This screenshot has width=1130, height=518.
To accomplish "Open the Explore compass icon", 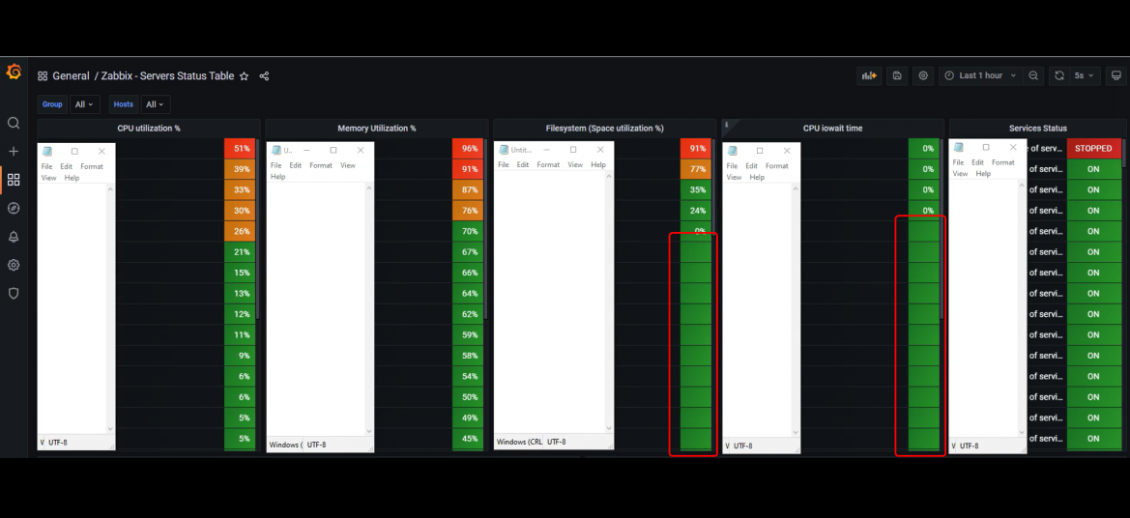I will [14, 208].
